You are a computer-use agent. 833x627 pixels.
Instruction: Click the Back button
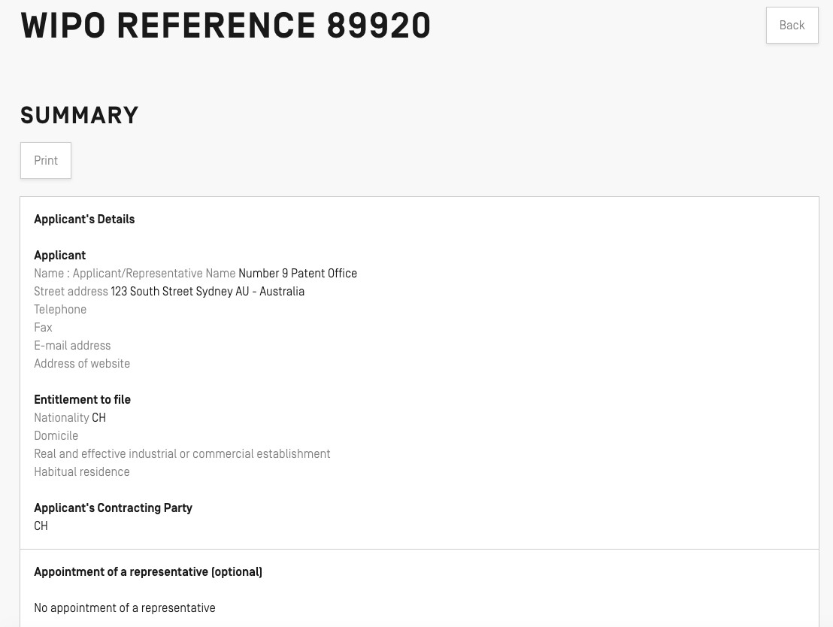pyautogui.click(x=792, y=26)
